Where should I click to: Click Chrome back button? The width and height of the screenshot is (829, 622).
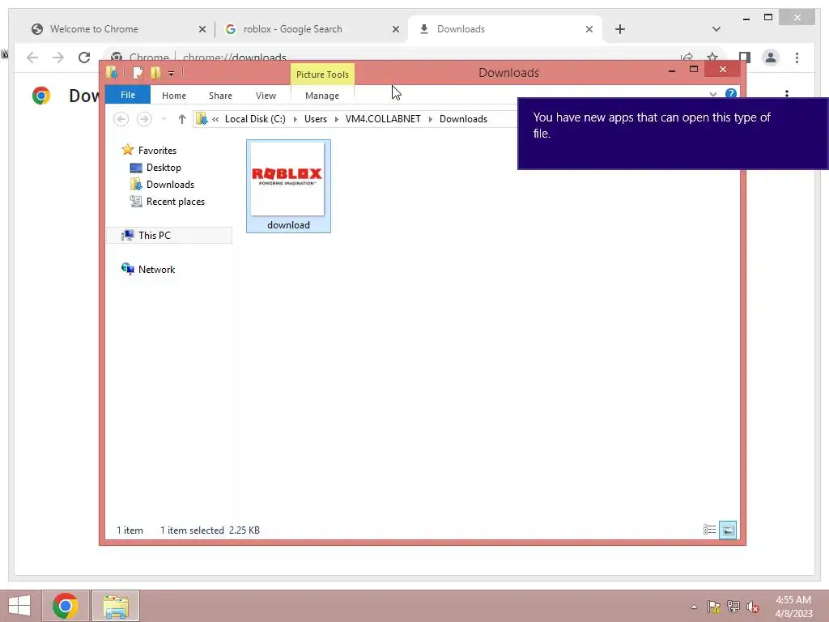point(32,58)
